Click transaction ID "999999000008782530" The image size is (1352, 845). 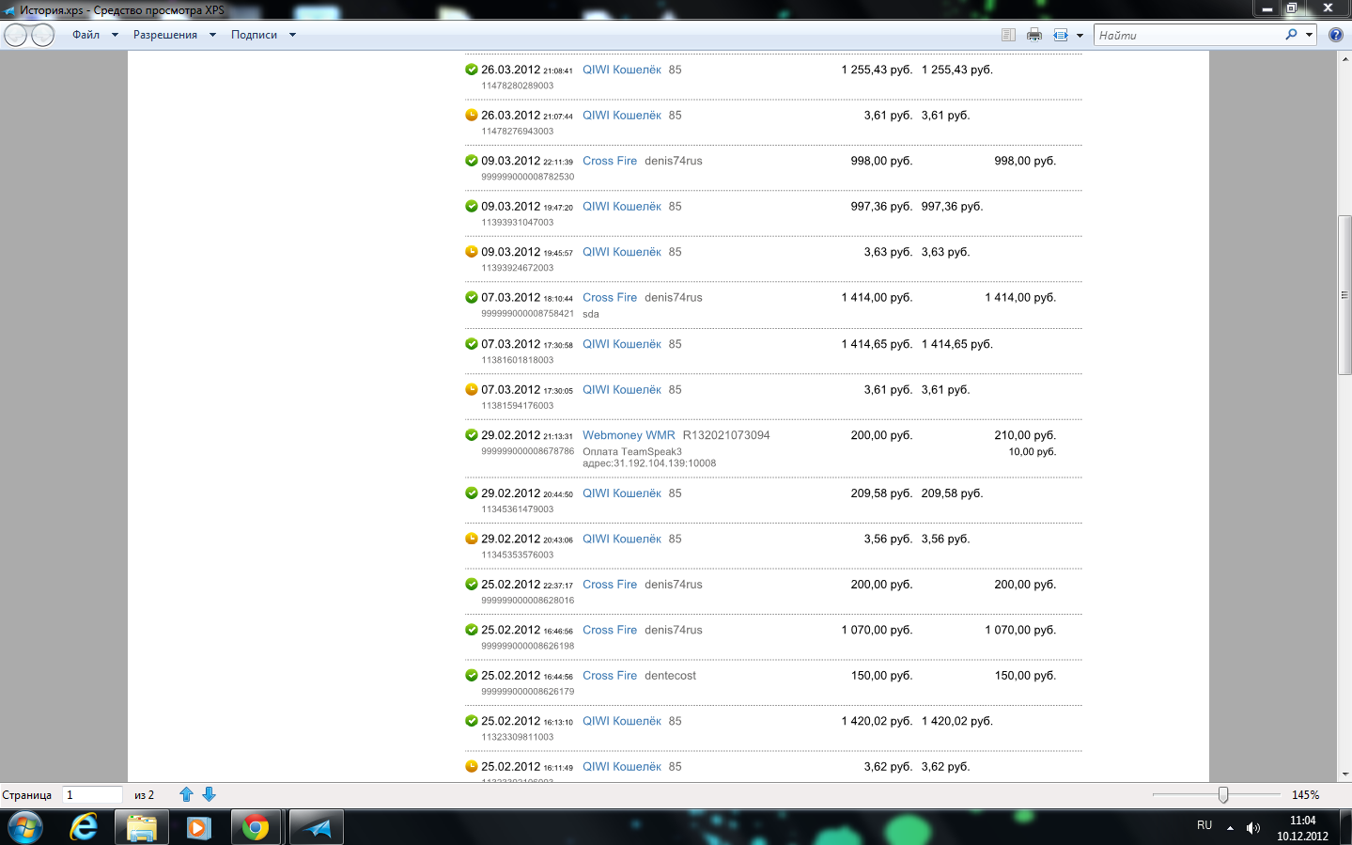528,177
